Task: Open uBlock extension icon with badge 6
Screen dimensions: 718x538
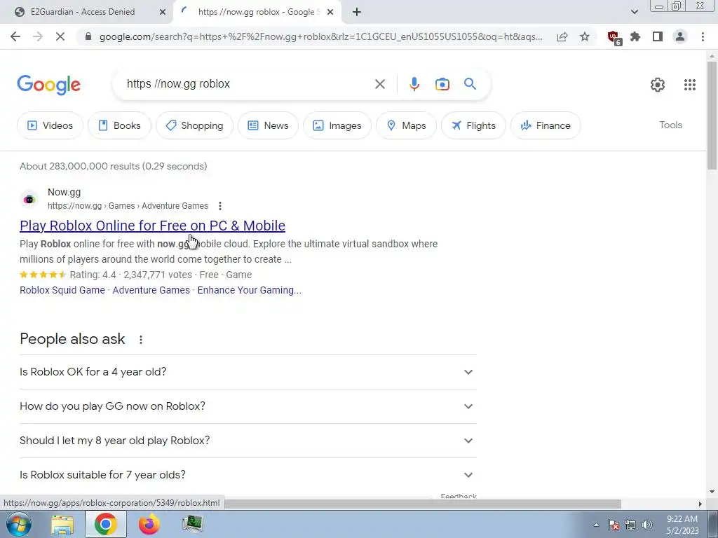Action: (614, 37)
